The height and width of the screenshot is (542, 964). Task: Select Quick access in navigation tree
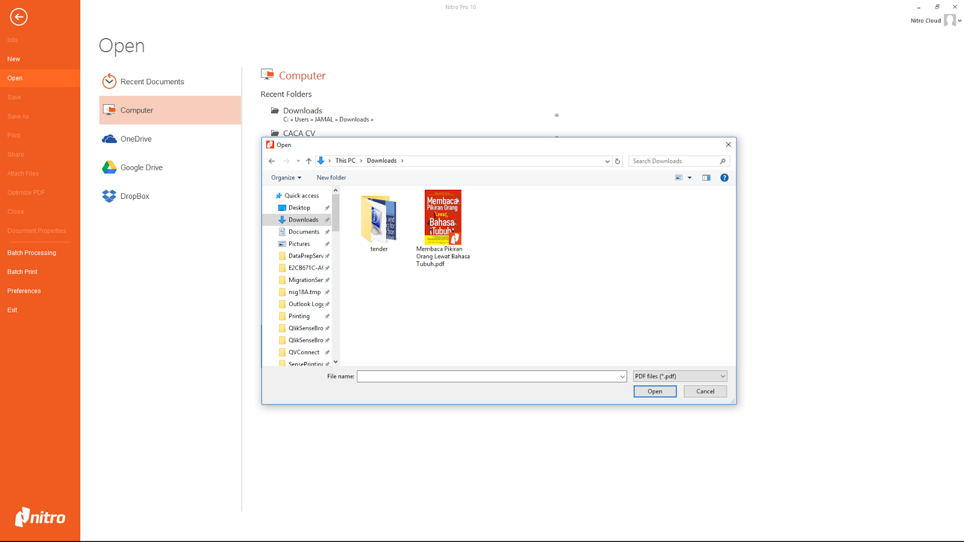pyautogui.click(x=296, y=196)
